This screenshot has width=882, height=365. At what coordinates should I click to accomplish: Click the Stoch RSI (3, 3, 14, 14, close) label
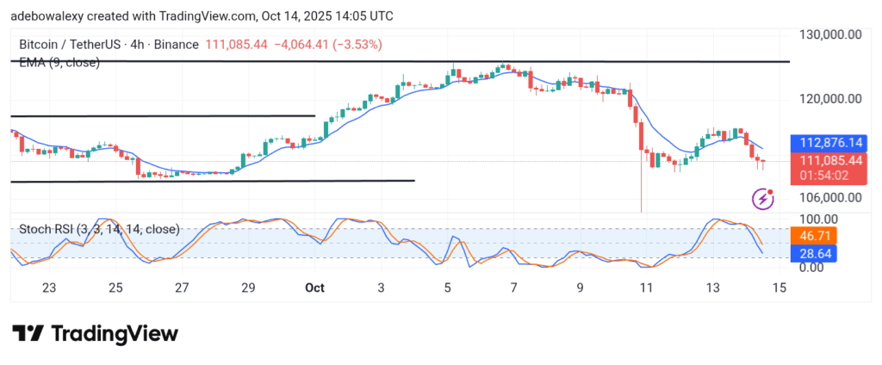tap(100, 230)
